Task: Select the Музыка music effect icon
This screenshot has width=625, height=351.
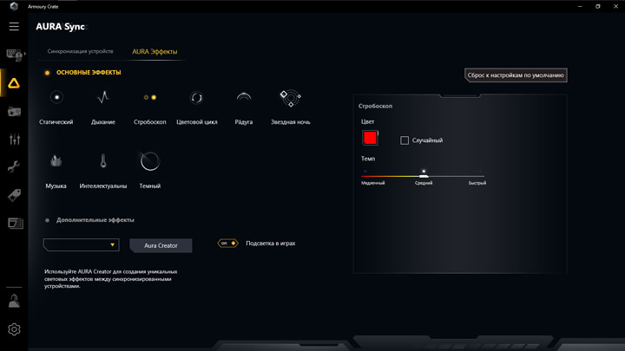Action: pos(56,161)
